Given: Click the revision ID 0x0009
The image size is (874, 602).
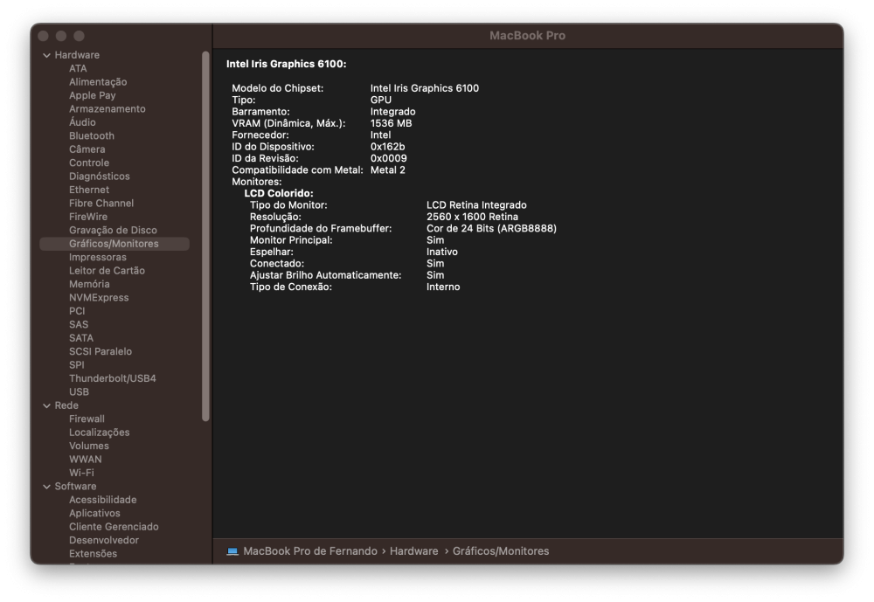Looking at the screenshot, I should [x=389, y=158].
